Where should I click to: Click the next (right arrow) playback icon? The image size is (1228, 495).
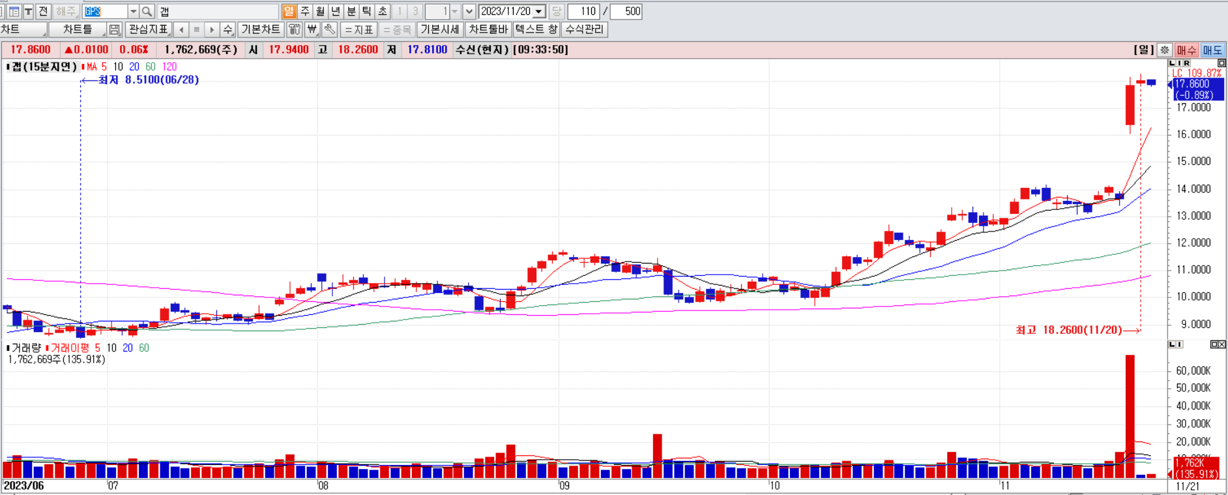point(212,29)
